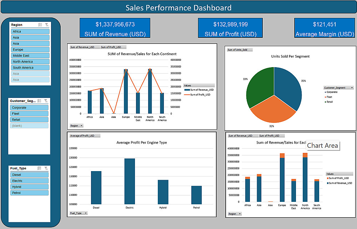357x229 pixels.
Task: Toggle Africa in the Region slicer
Action: [30, 31]
